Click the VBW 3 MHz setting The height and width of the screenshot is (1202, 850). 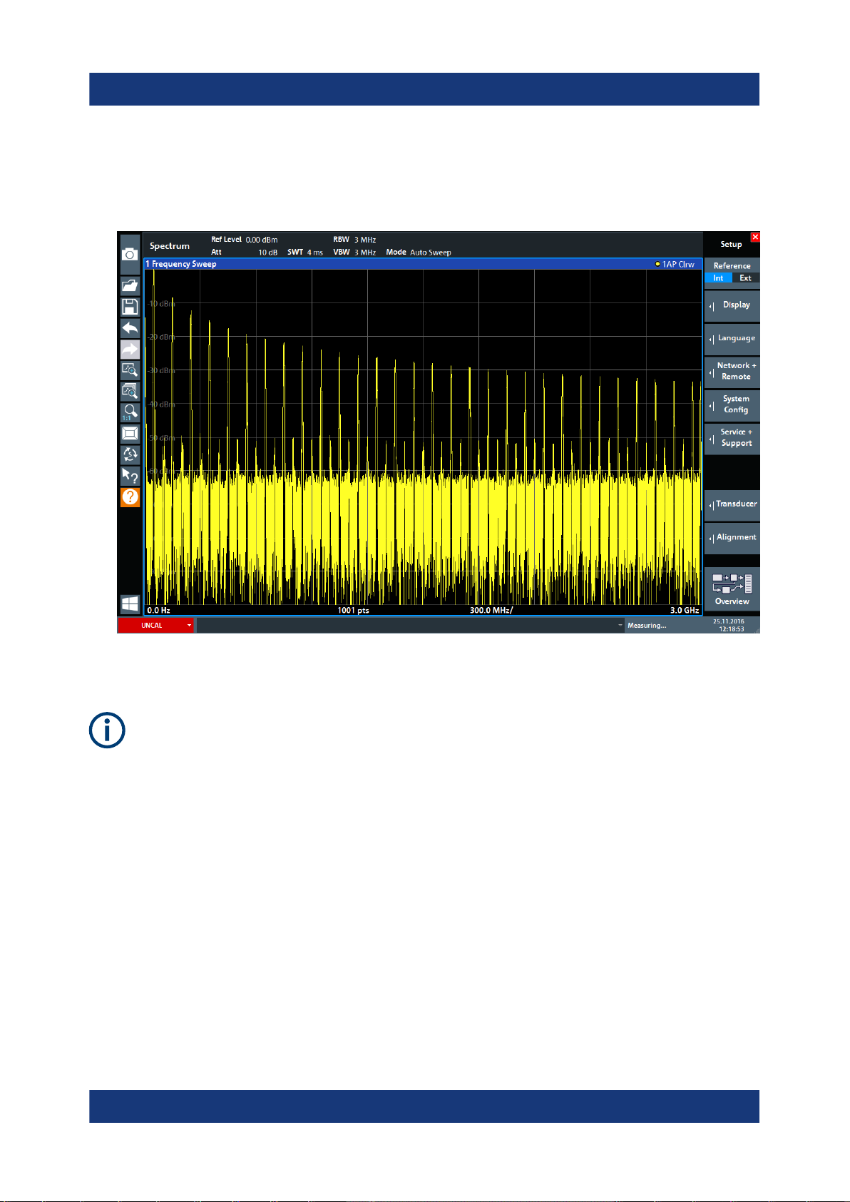click(354, 253)
